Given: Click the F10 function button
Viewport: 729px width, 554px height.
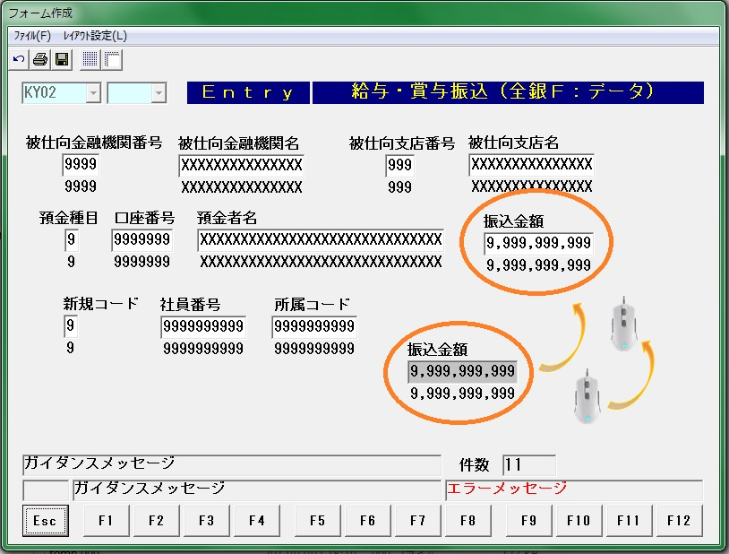Looking at the screenshot, I should click(579, 521).
